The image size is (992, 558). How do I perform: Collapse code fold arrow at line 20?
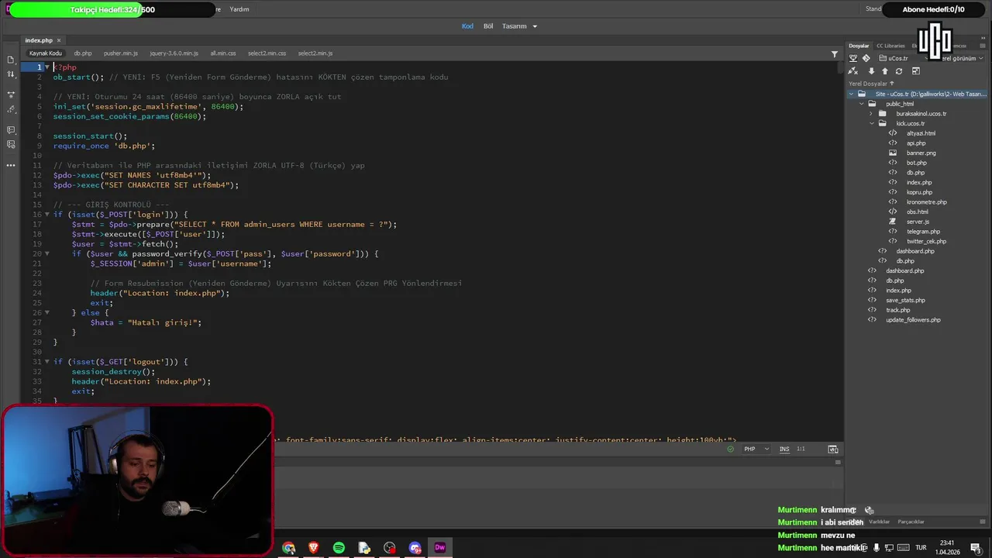(x=46, y=253)
